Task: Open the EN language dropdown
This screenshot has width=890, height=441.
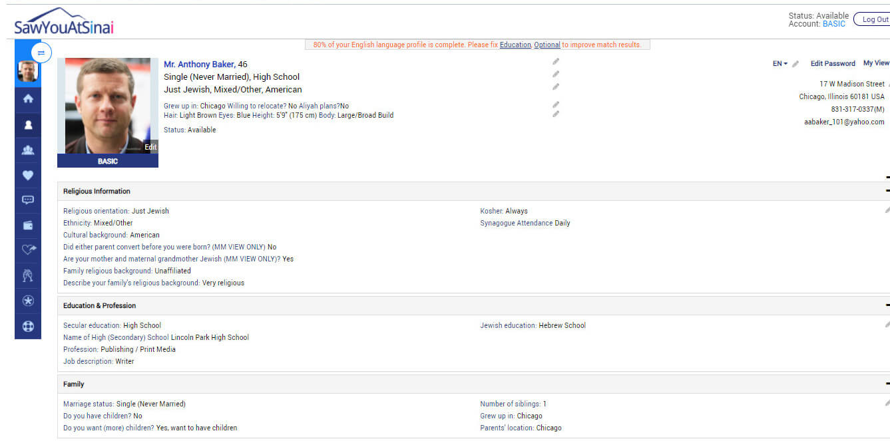Action: pos(780,64)
